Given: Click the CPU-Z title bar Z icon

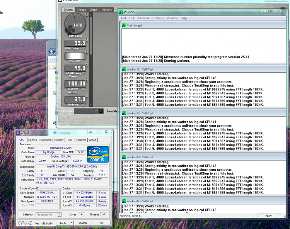Looking at the screenshot, I should pos(18,133).
